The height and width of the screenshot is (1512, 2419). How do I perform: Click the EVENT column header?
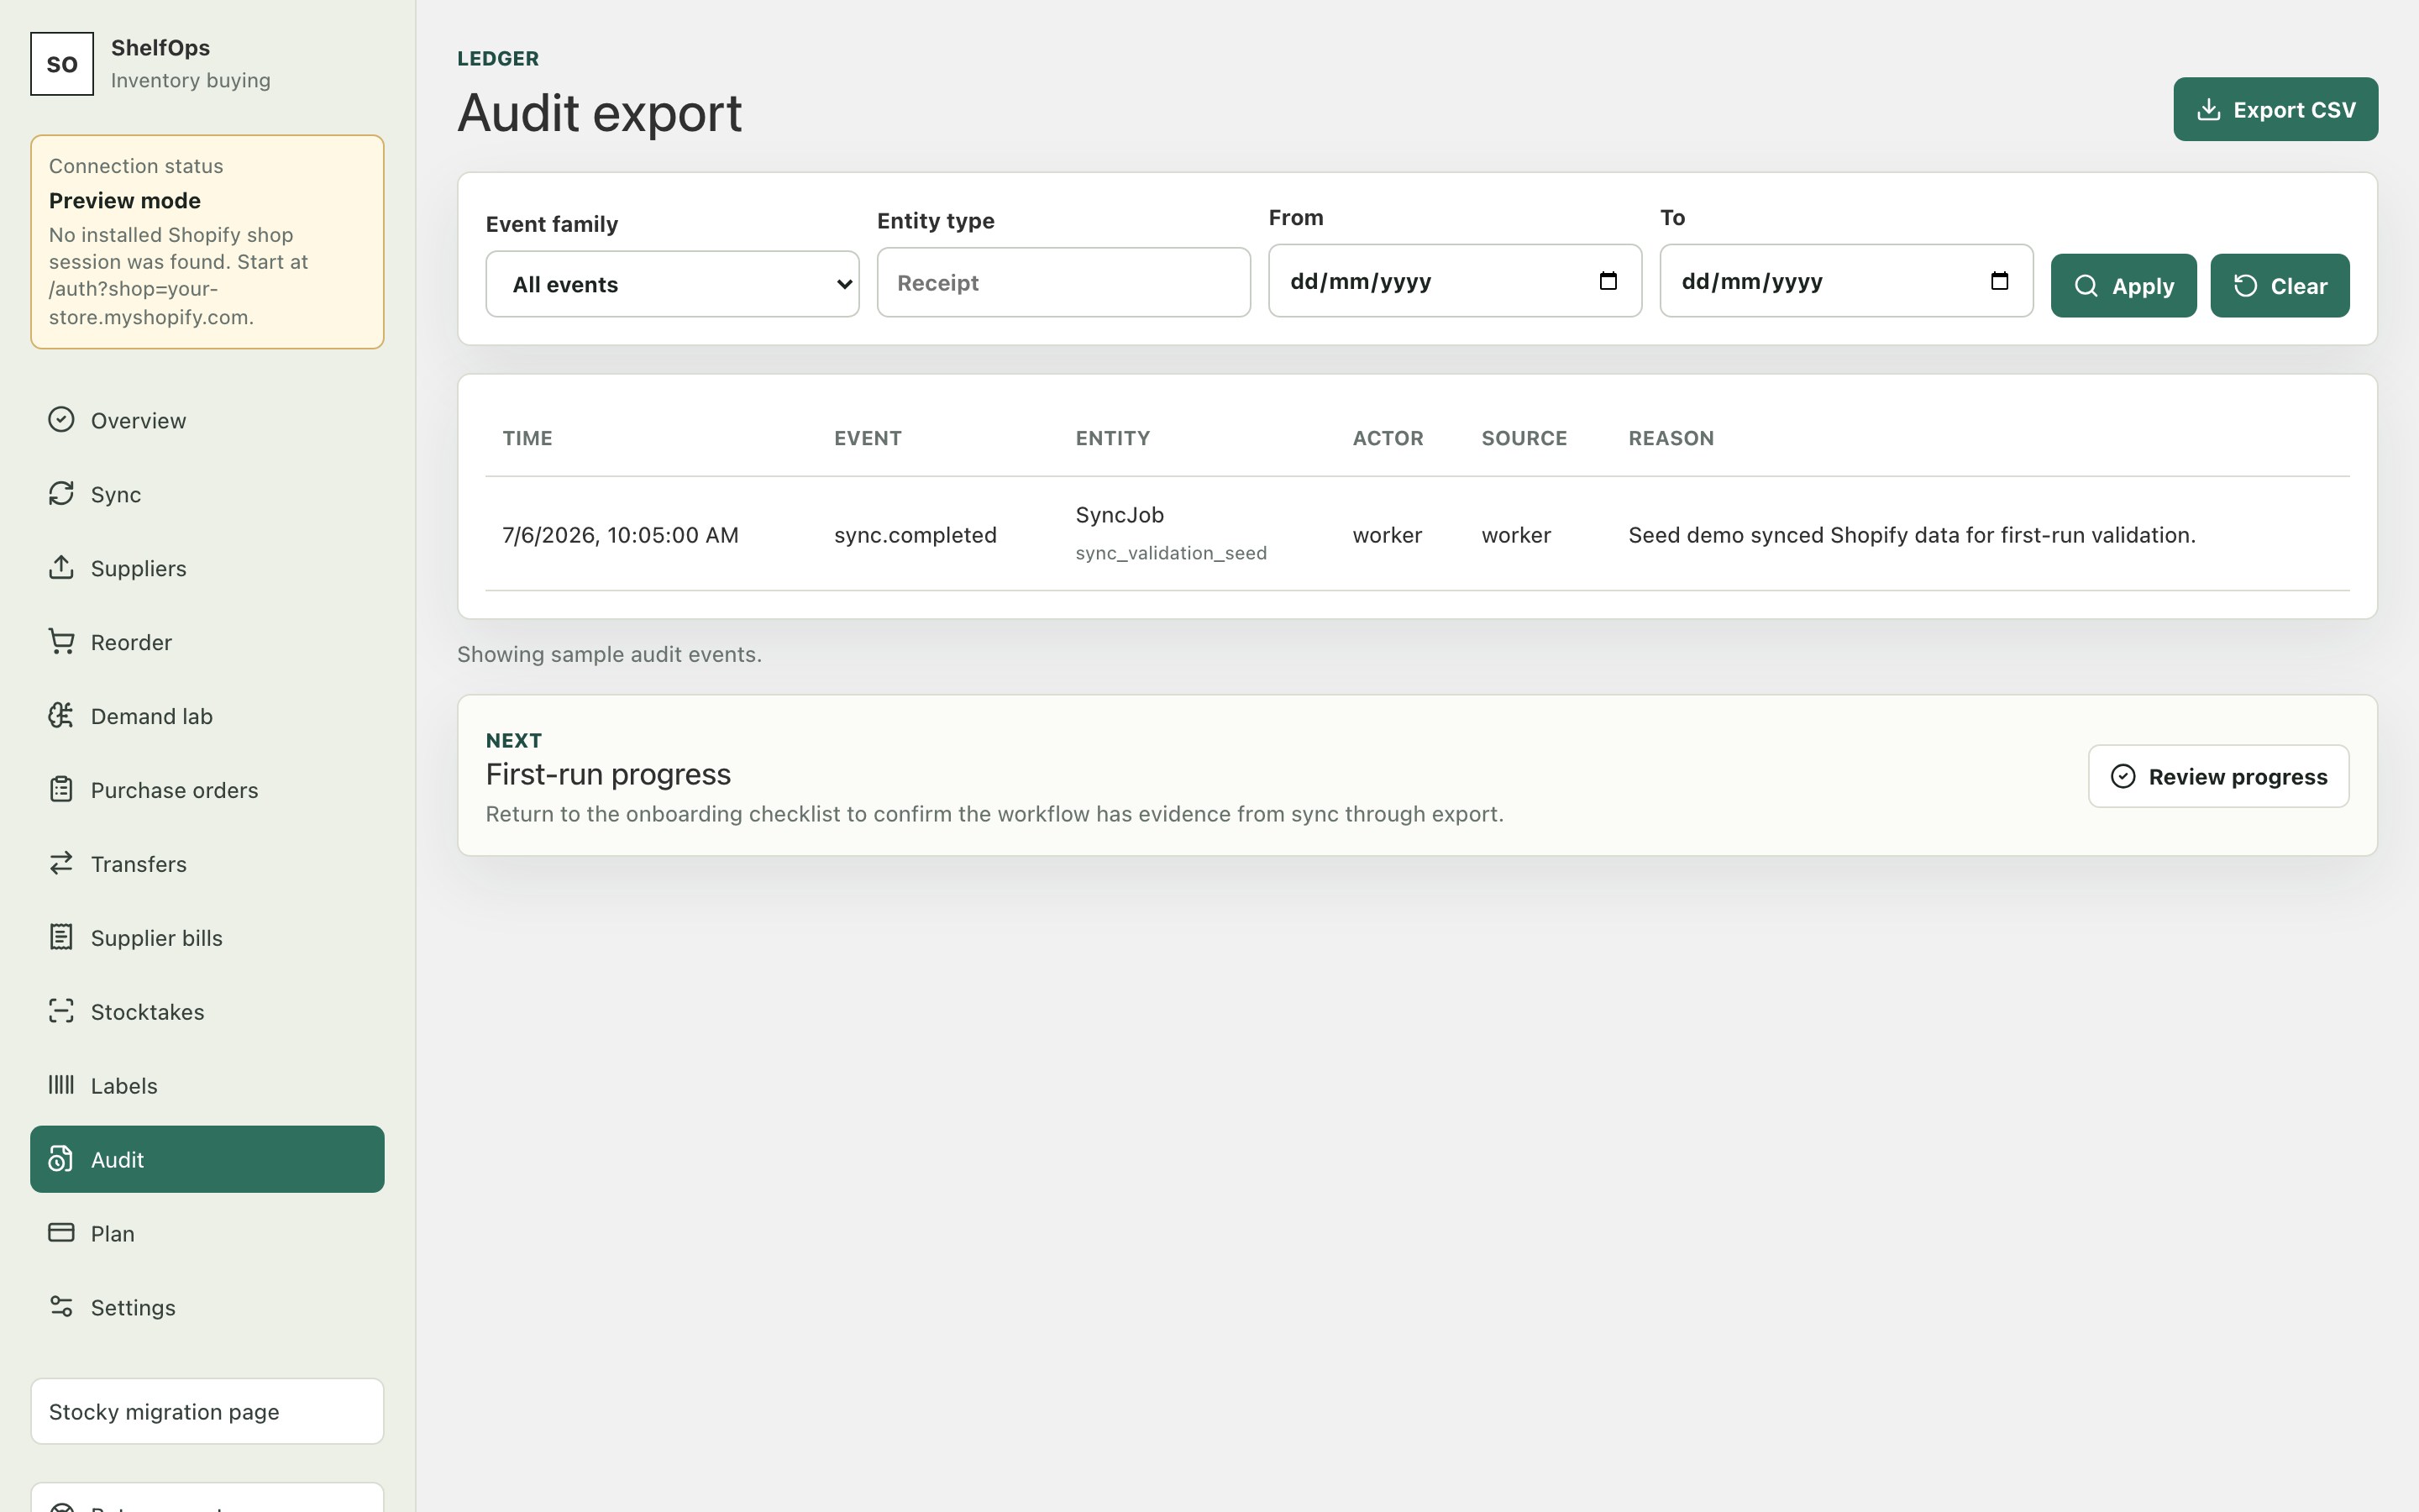tap(868, 438)
